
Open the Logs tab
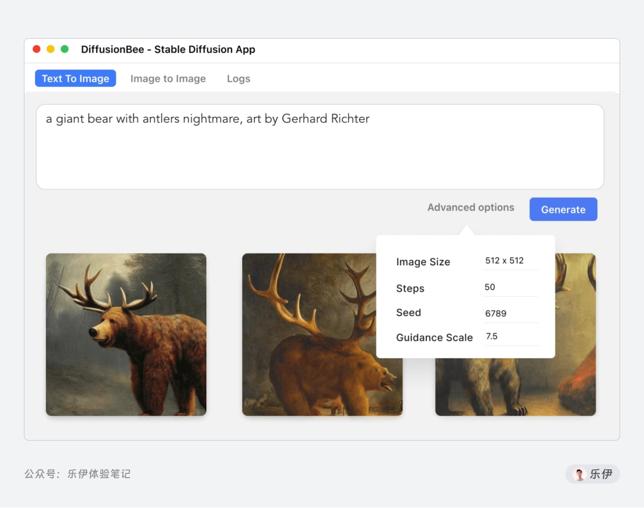tap(238, 78)
